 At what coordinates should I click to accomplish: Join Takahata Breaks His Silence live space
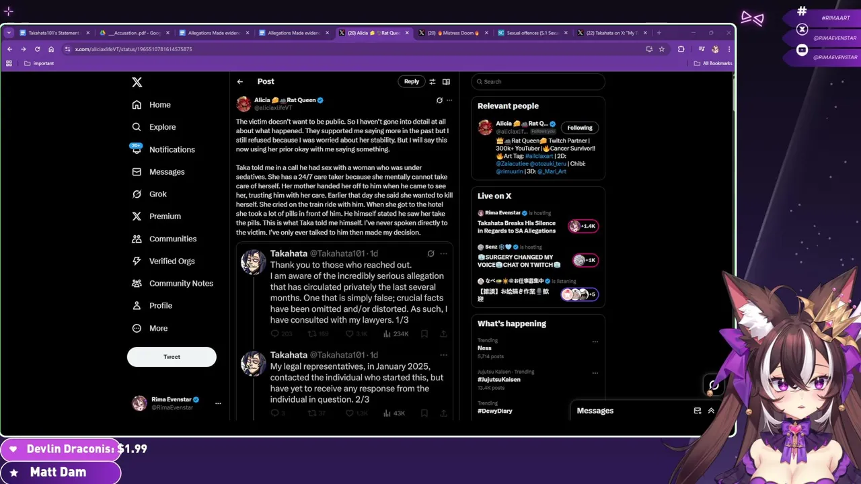(x=538, y=223)
